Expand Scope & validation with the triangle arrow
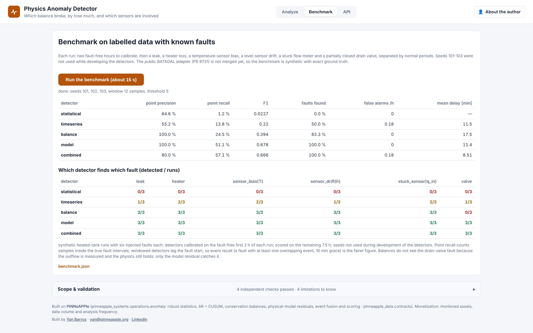The image size is (533, 333). pos(474,289)
